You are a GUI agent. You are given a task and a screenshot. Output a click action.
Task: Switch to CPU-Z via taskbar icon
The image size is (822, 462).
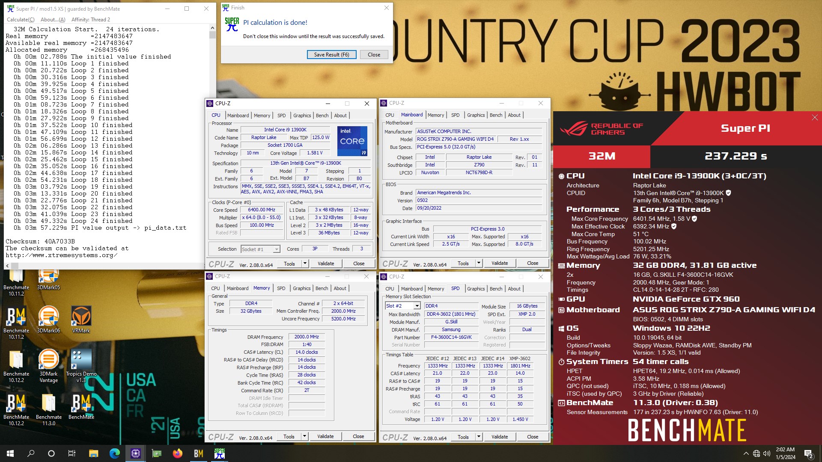point(136,453)
